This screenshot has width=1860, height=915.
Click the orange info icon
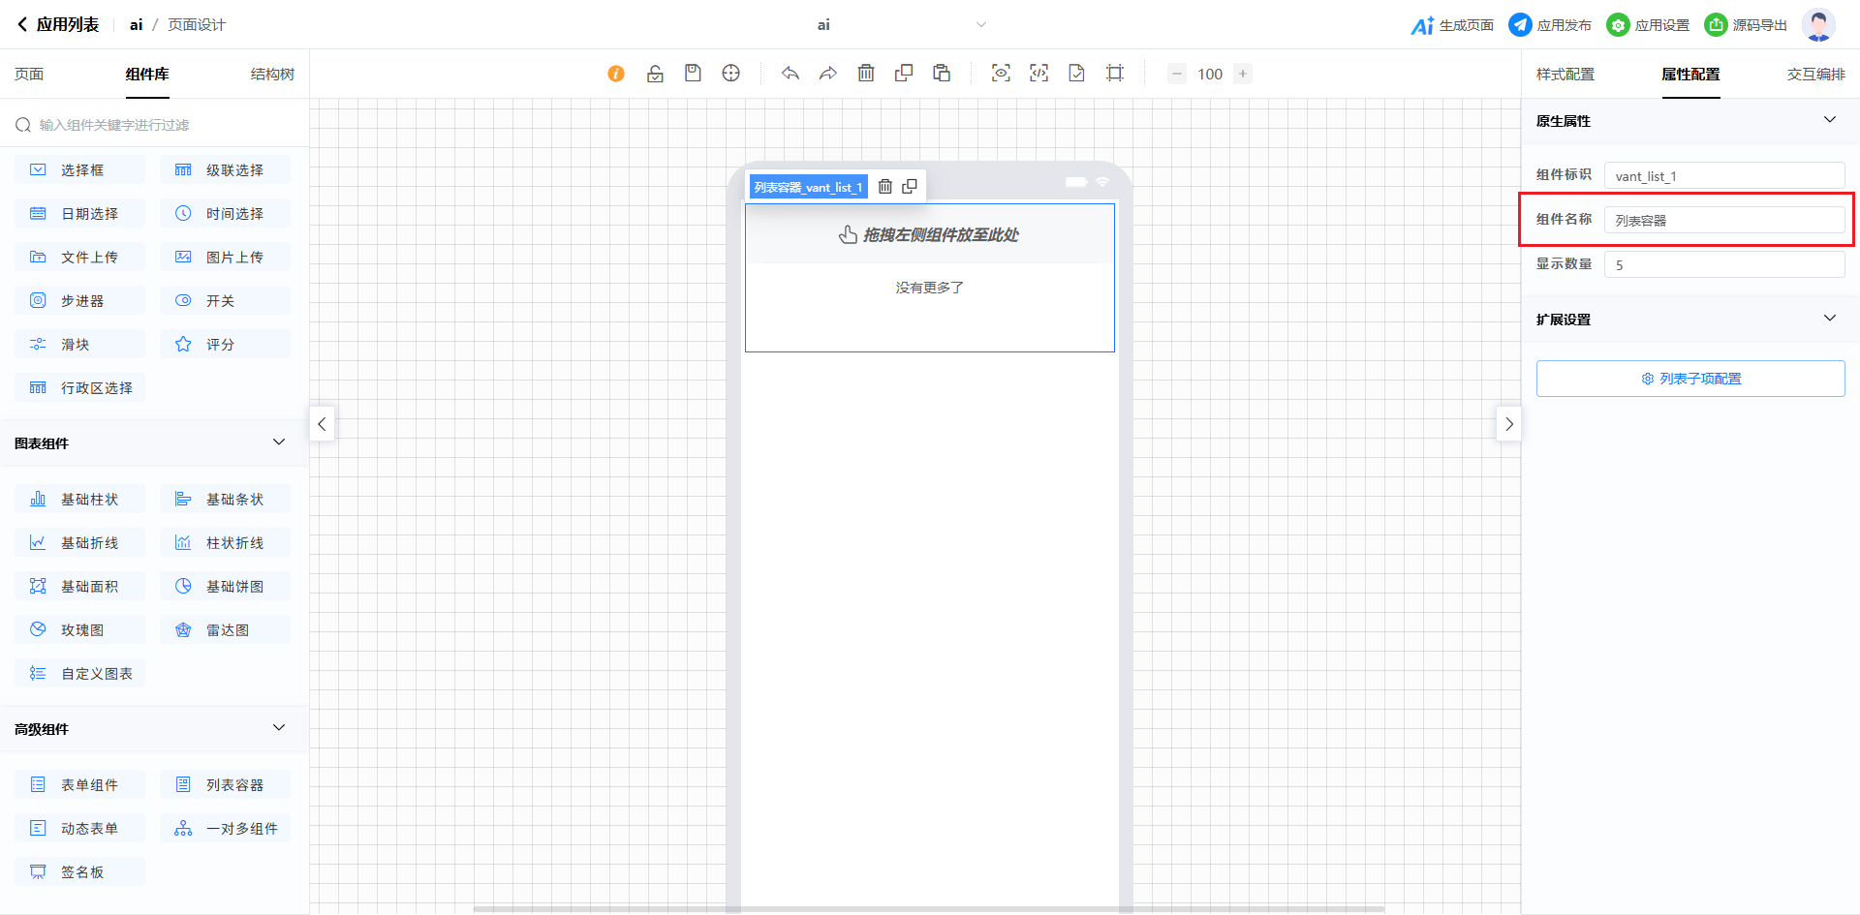[x=616, y=74]
